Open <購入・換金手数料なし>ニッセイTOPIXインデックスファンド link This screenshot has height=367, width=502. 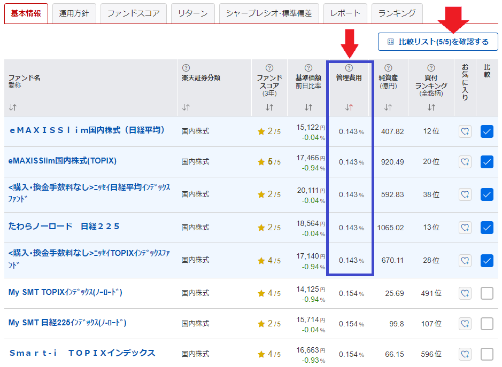pos(89,259)
